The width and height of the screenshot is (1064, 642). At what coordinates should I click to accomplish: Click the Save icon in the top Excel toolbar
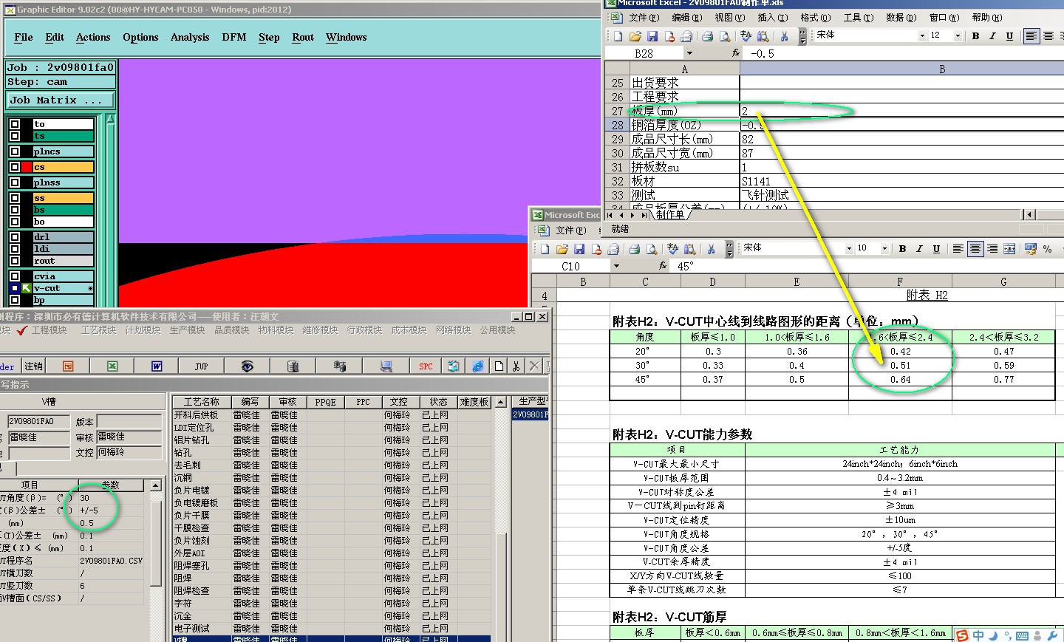coord(652,36)
